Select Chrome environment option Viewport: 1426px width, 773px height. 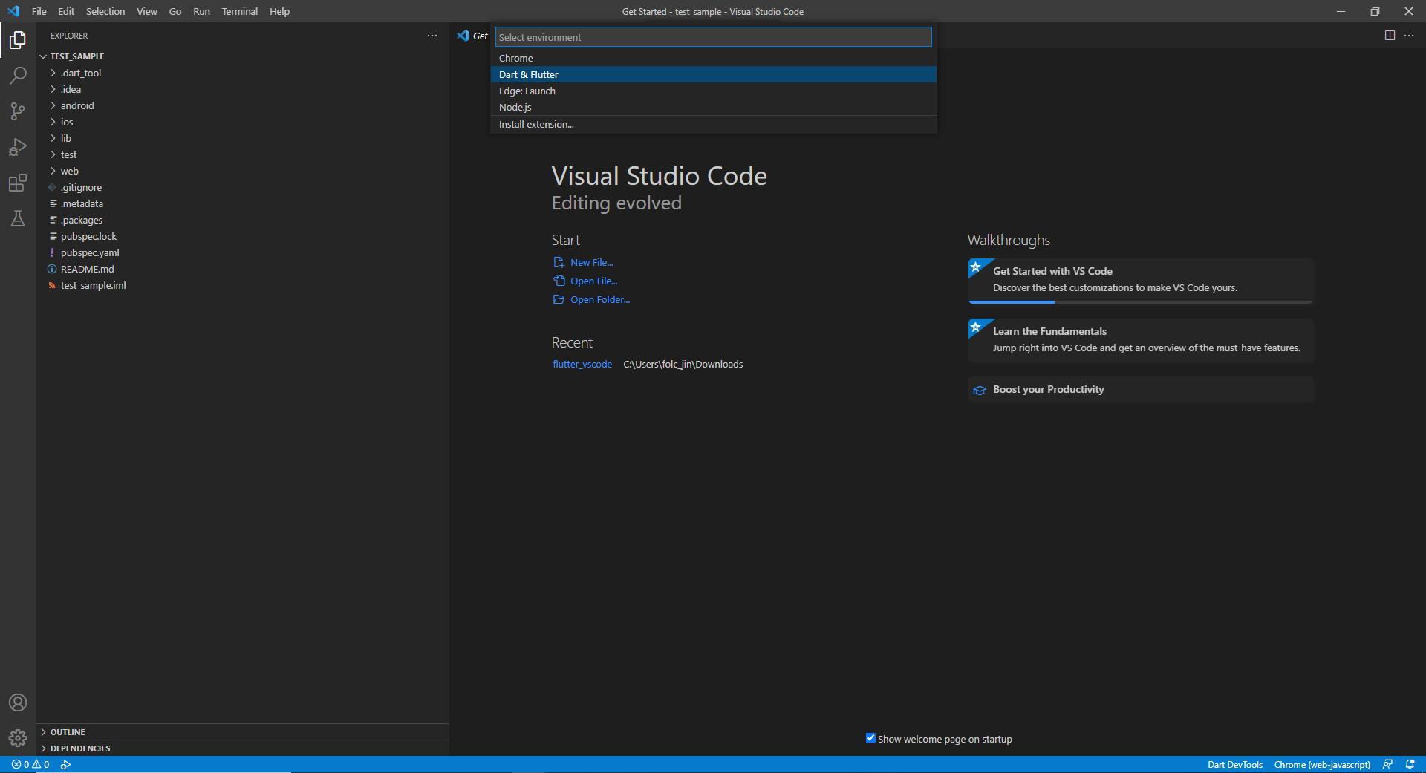coord(713,58)
